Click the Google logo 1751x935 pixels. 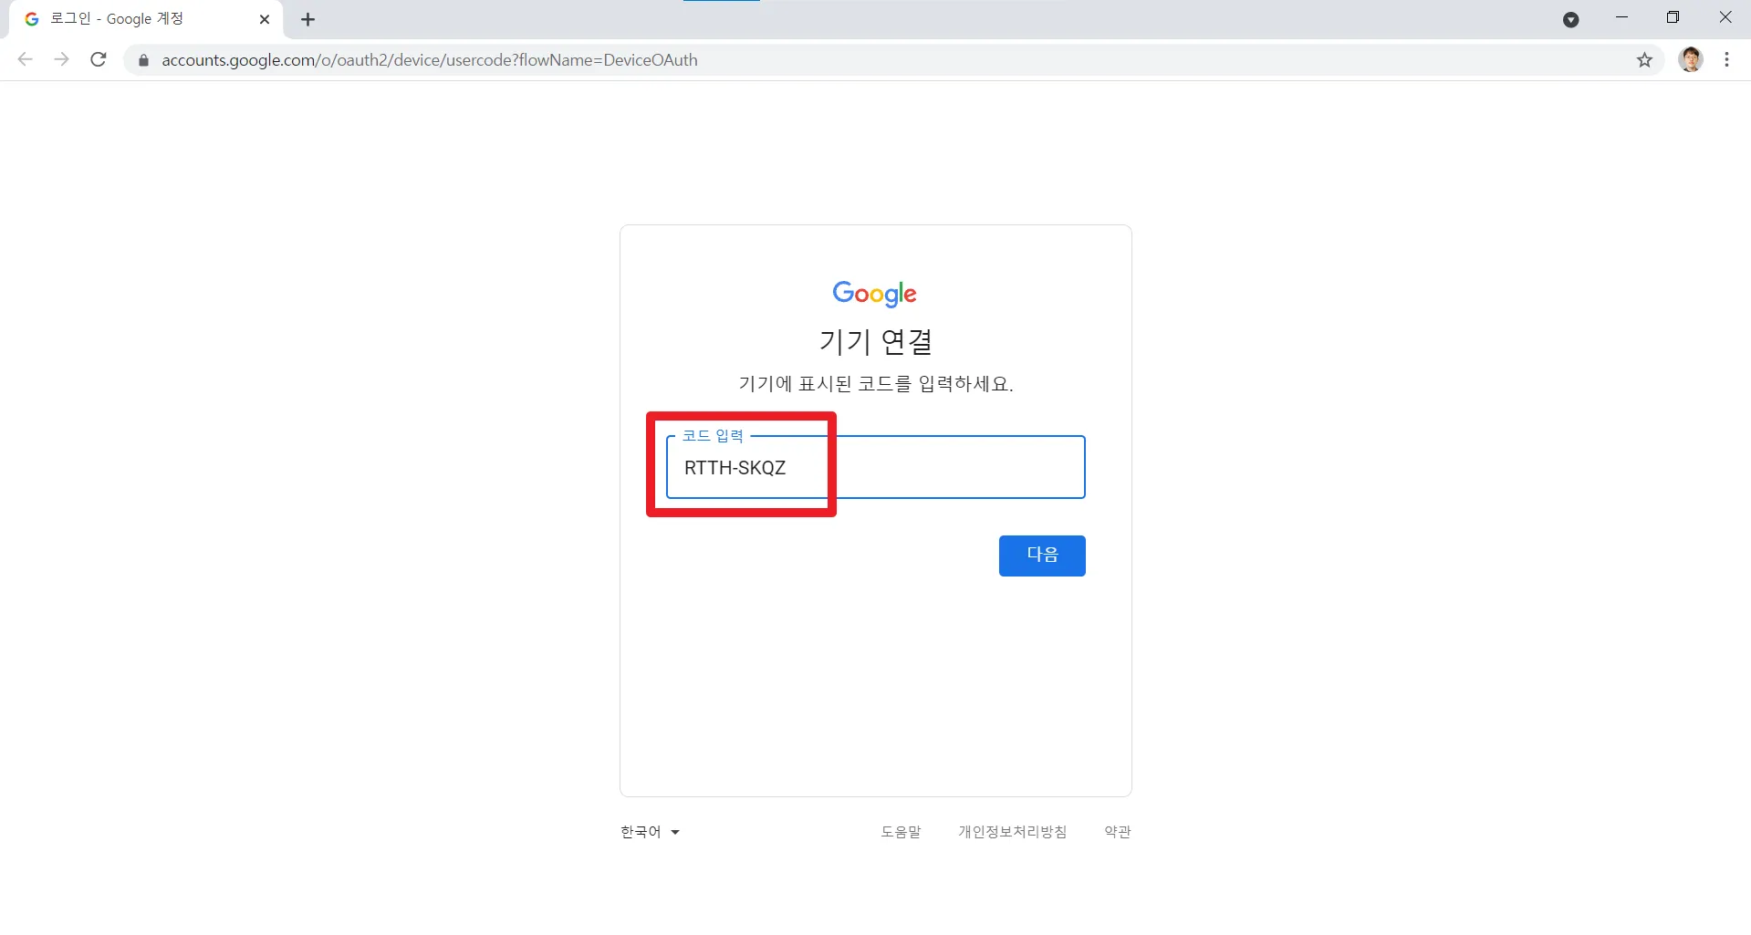point(875,293)
